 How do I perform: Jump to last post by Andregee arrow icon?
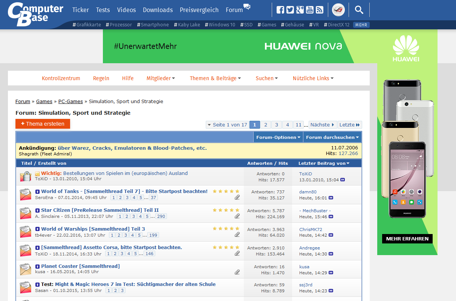[x=331, y=254]
